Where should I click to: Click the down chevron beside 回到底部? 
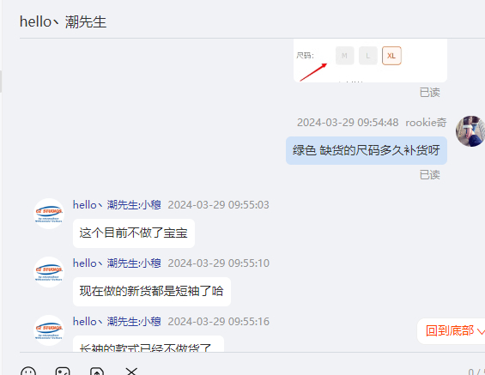[x=481, y=332]
